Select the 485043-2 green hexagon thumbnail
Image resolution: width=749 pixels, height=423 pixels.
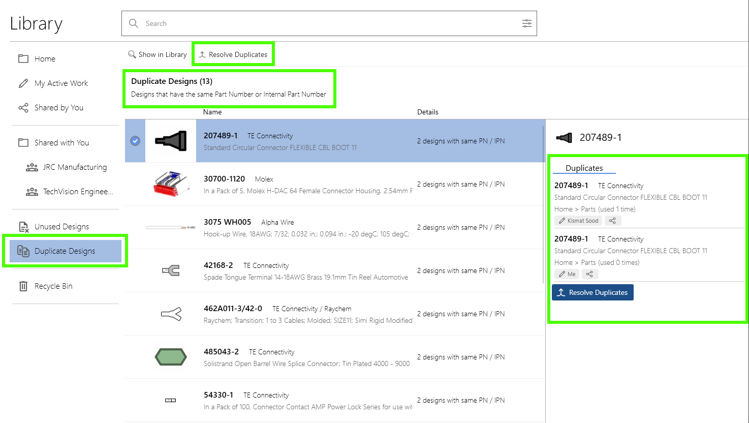[171, 357]
